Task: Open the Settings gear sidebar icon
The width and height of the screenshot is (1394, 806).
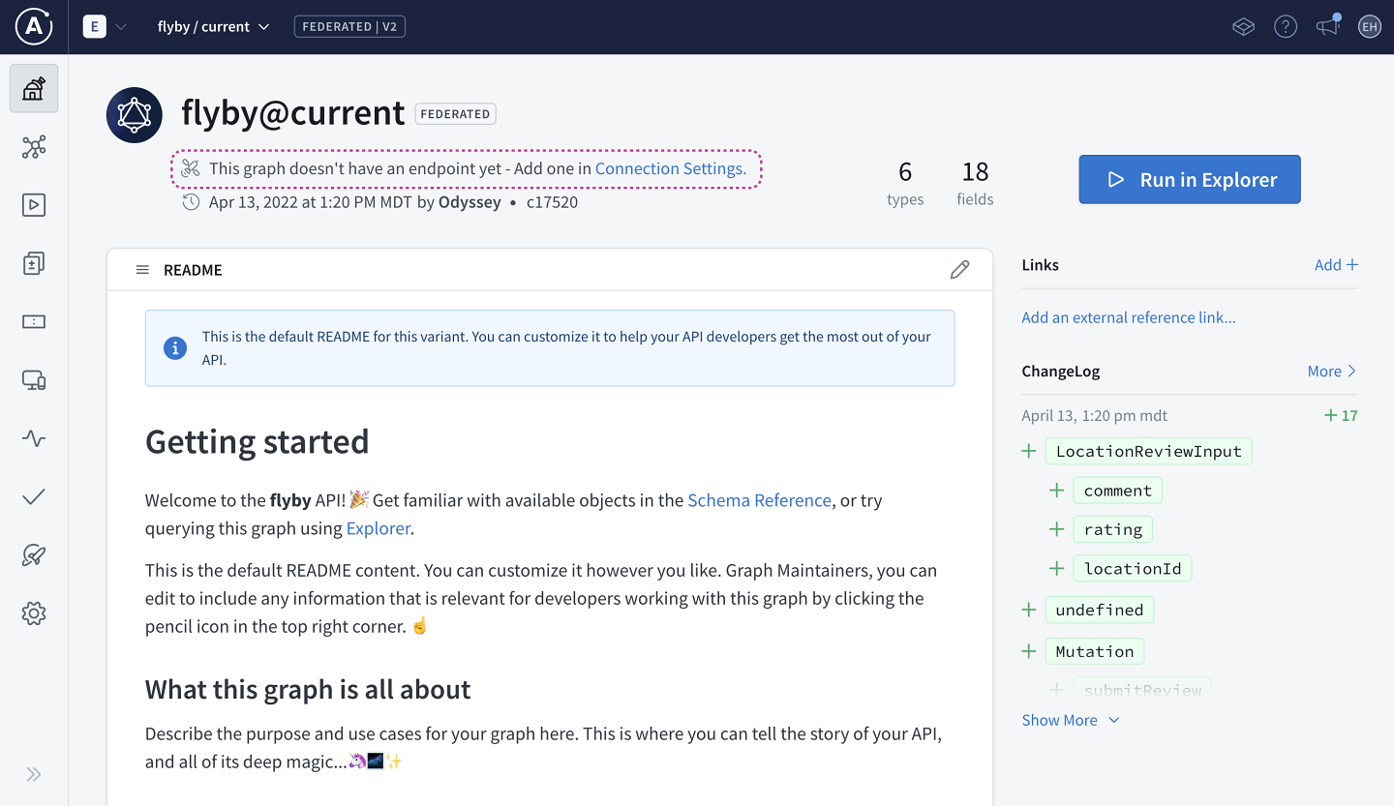Action: [34, 613]
